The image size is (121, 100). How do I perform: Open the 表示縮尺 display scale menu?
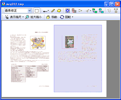click(x=14, y=17)
